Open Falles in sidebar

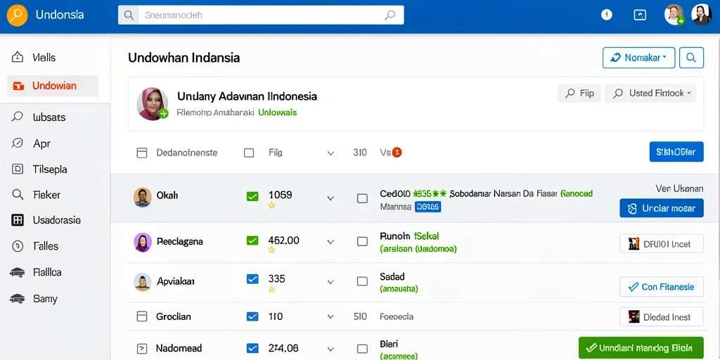click(x=46, y=246)
